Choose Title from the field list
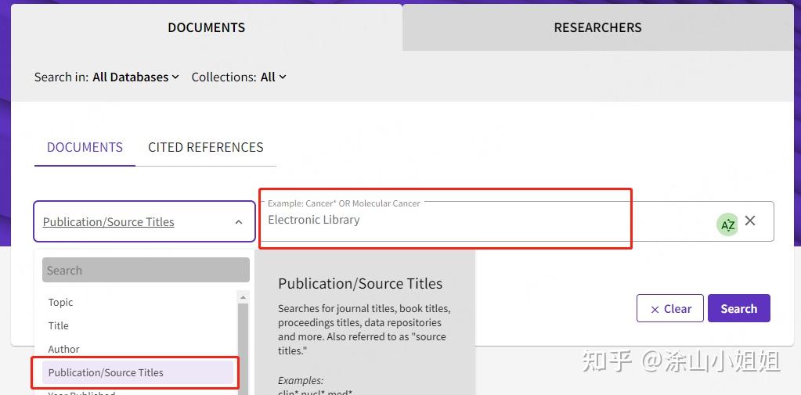This screenshot has height=395, width=801. point(59,325)
